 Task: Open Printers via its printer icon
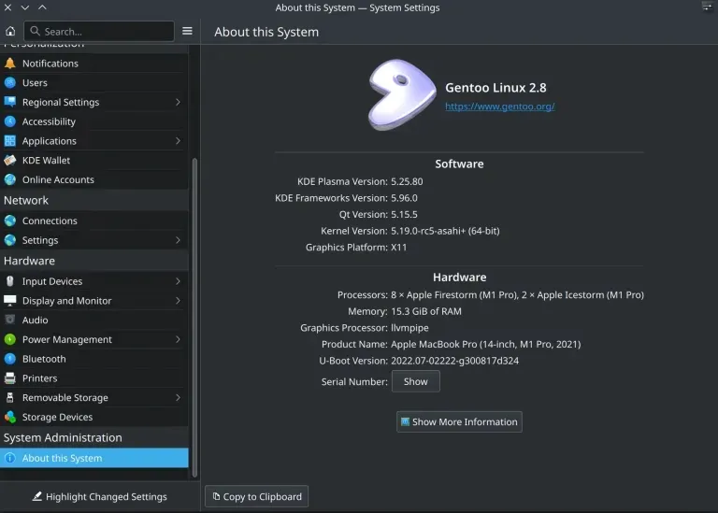(x=10, y=378)
